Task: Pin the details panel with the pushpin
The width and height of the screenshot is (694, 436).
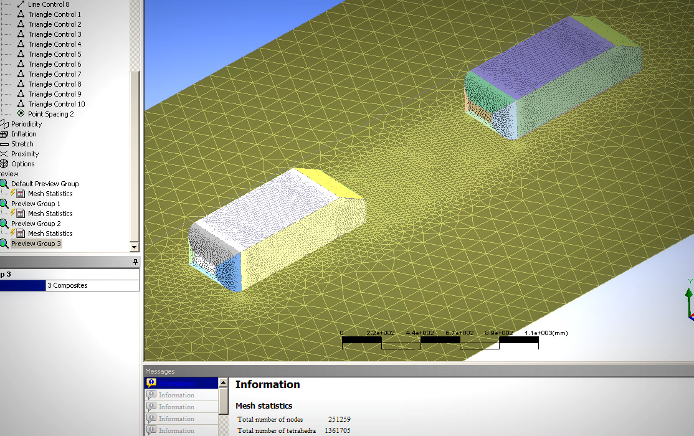Action: (135, 262)
